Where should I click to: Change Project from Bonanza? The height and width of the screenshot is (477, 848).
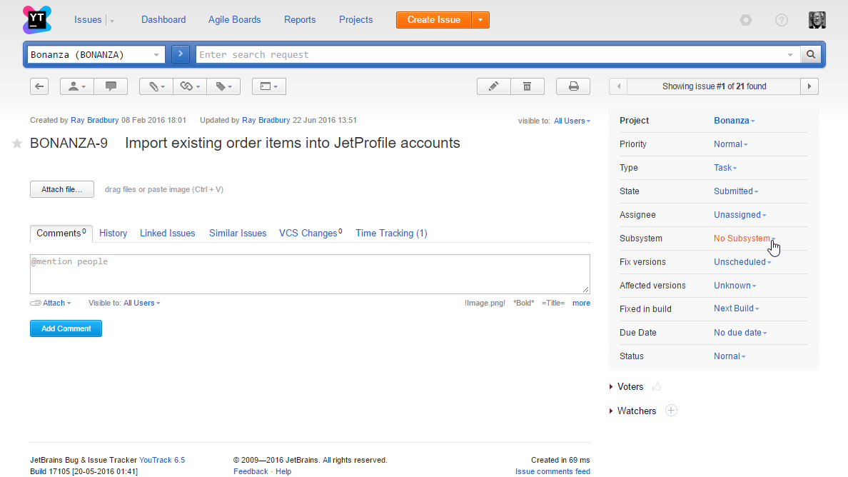click(x=734, y=121)
